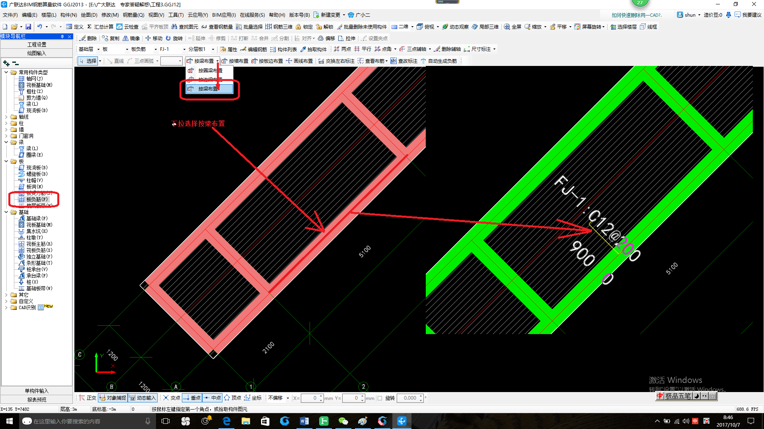Run 云检查 cloud check
The image size is (764, 429).
(127, 27)
